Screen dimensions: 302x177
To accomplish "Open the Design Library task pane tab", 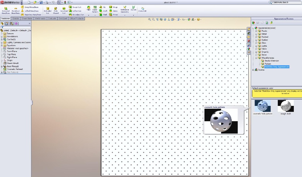I will (249, 33).
